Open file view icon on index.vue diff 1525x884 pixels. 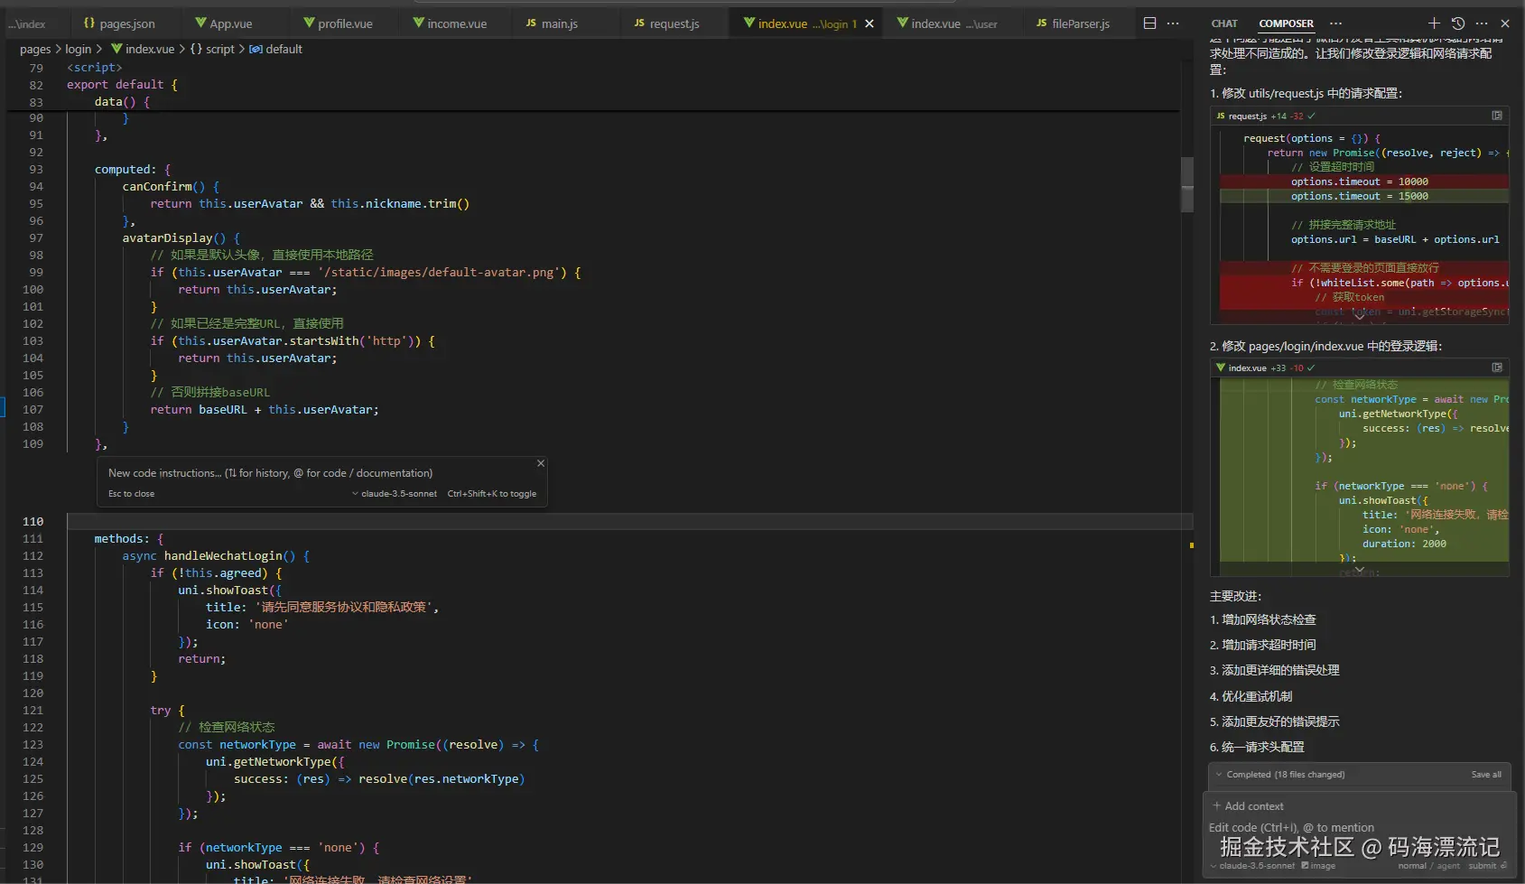pyautogui.click(x=1497, y=368)
